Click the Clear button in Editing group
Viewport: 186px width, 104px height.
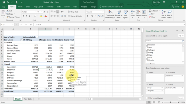[153, 17]
